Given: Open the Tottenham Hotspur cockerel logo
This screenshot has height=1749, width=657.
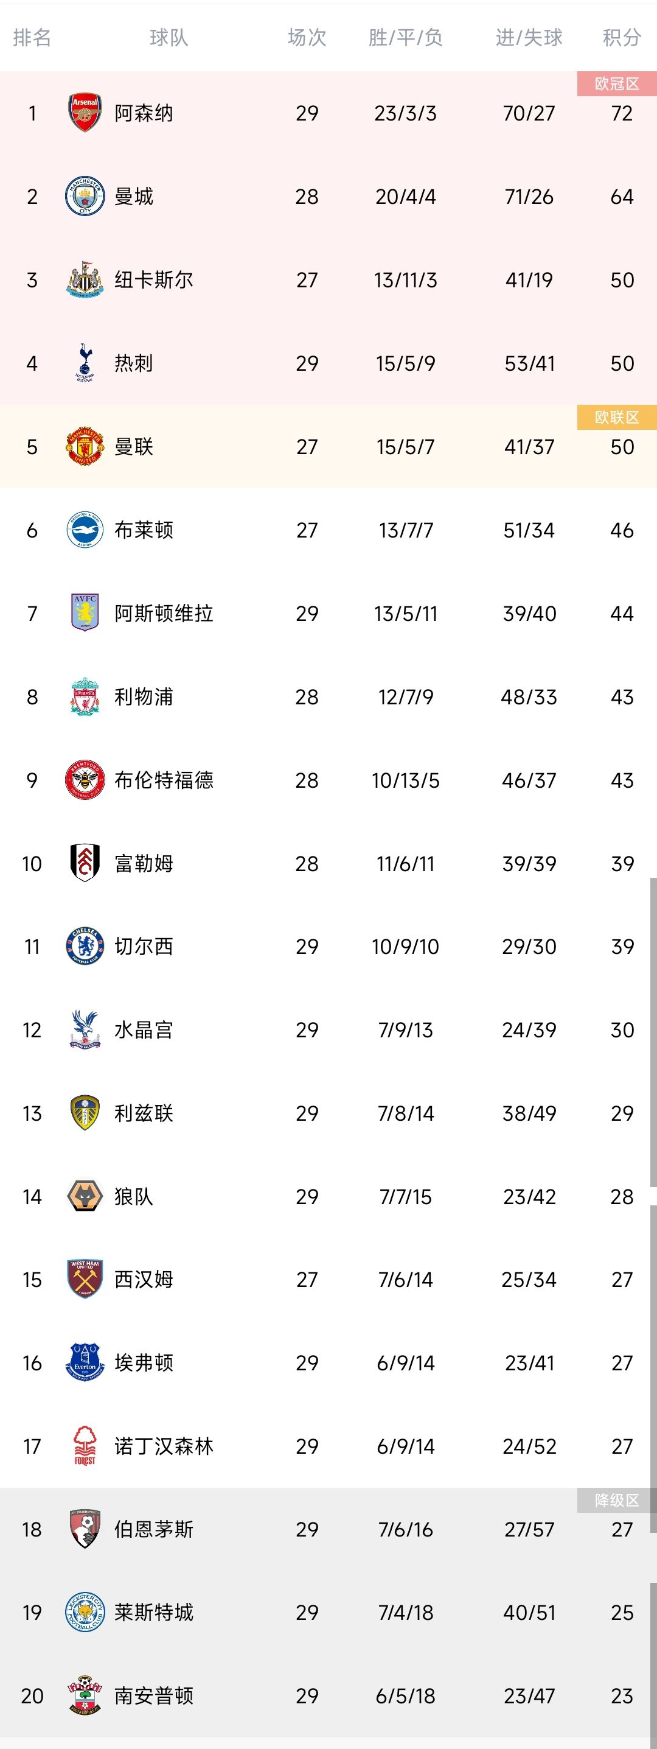Looking at the screenshot, I should pyautogui.click(x=85, y=363).
